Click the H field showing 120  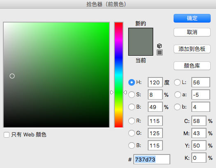pyautogui.click(x=155, y=82)
